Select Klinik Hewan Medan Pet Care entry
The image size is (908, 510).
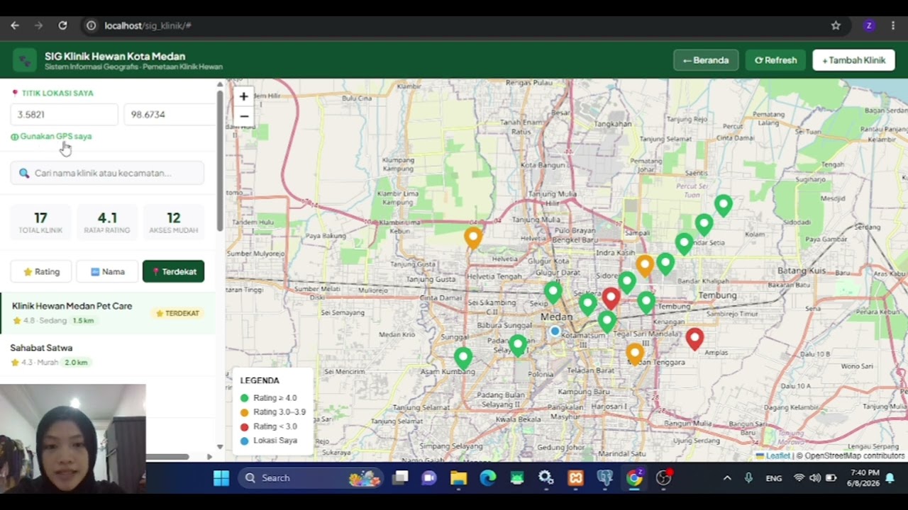pos(107,313)
